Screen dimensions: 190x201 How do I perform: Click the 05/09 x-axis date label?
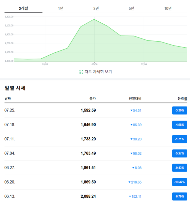(x=45, y=64)
